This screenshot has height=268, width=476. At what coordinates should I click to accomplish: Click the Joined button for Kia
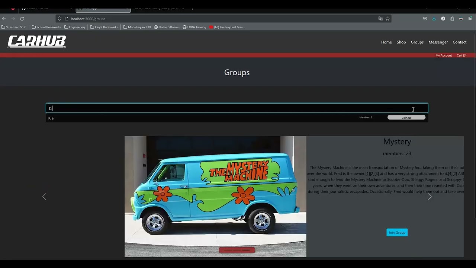[406, 118]
